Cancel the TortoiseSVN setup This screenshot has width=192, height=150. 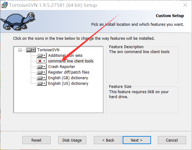(172, 140)
